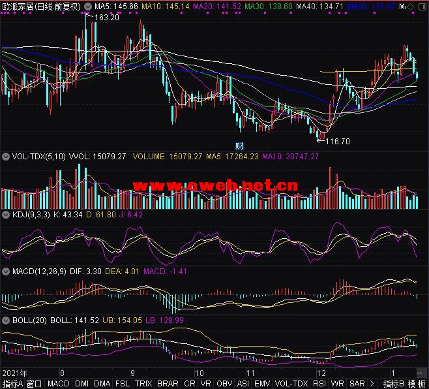
Task: Pick the OBV indicator tab
Action: tap(224, 384)
